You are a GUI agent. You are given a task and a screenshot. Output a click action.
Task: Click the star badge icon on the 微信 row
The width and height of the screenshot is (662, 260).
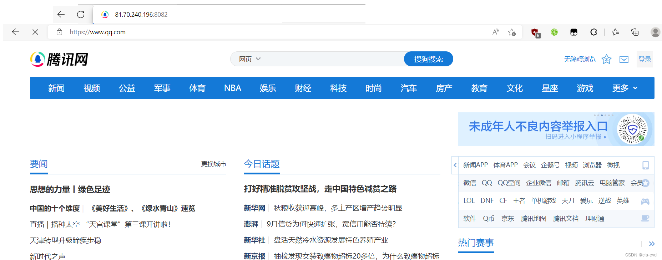tap(645, 183)
